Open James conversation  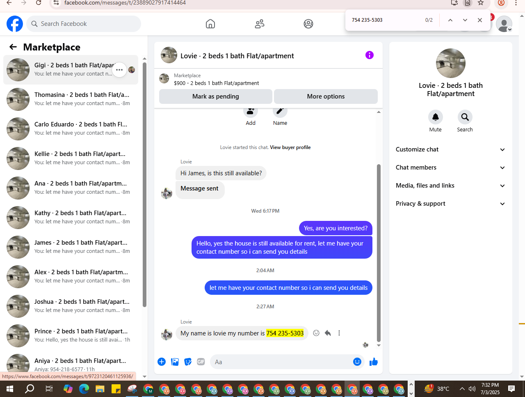point(71,247)
